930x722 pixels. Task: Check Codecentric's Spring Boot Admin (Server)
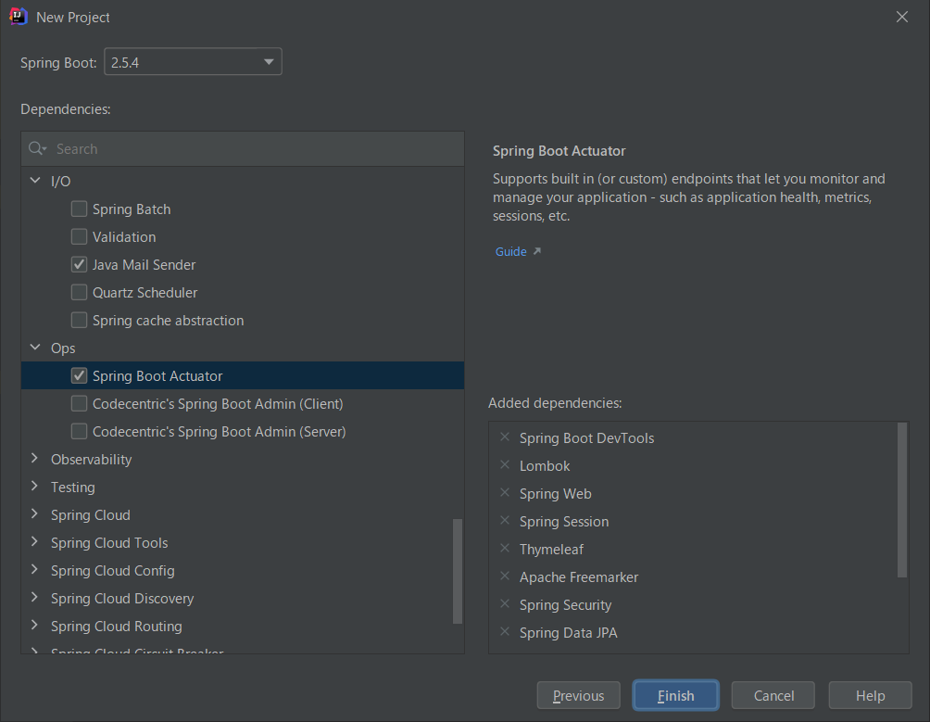pyautogui.click(x=79, y=431)
